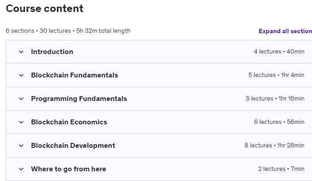This screenshot has width=312, height=181.
Task: Expand the Introduction section chevron
Action: point(21,52)
